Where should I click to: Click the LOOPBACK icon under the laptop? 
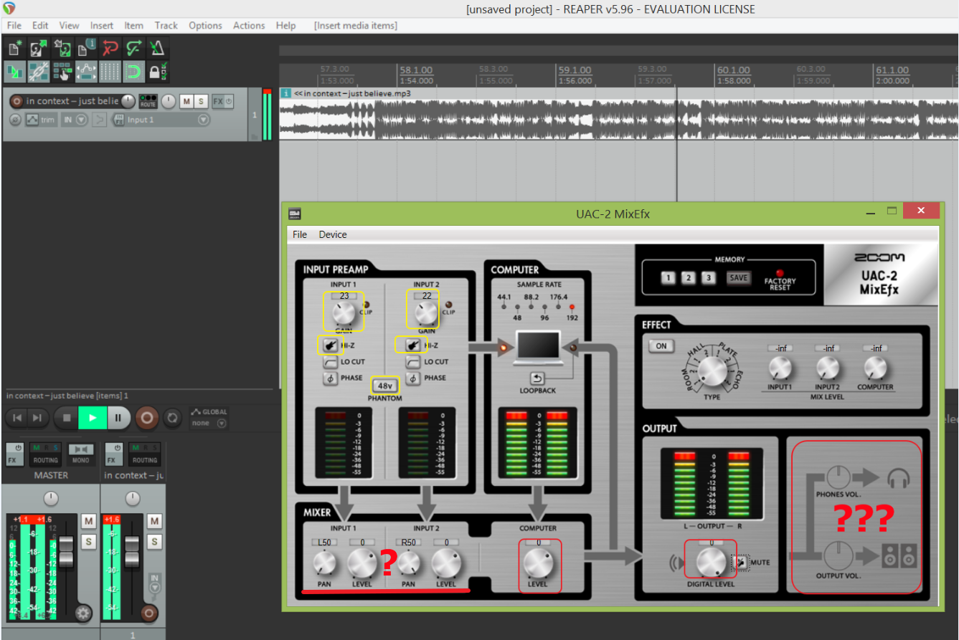coord(537,378)
